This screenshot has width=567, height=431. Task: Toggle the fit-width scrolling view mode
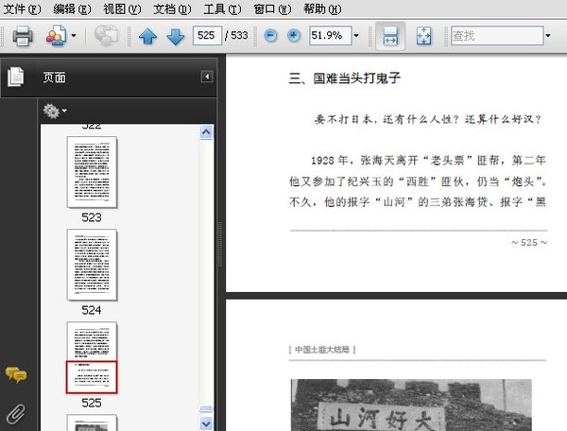(388, 36)
